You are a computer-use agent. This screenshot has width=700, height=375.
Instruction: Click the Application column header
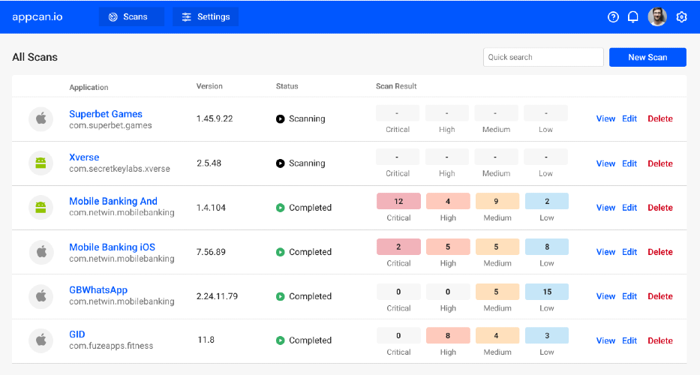click(89, 87)
